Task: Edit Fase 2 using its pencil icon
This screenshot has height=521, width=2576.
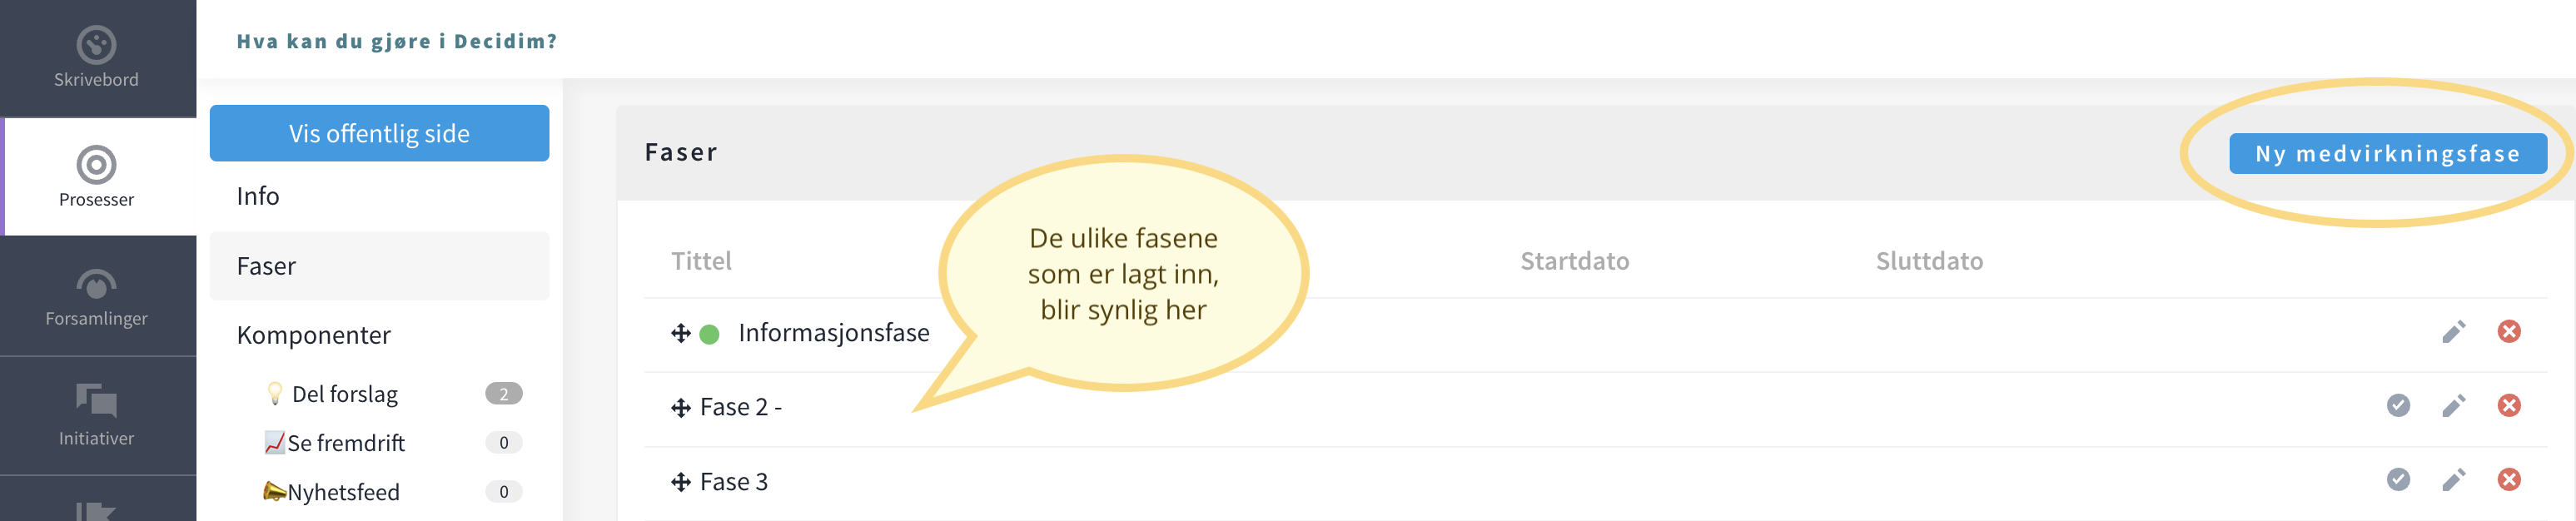Action: (x=2454, y=406)
